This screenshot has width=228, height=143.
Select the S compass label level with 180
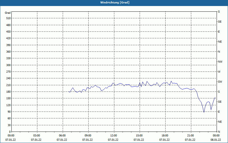219,92
